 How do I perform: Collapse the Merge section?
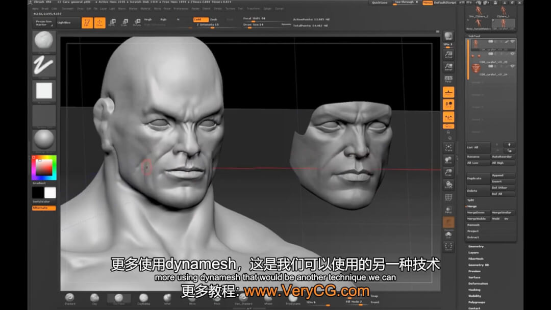tap(472, 206)
